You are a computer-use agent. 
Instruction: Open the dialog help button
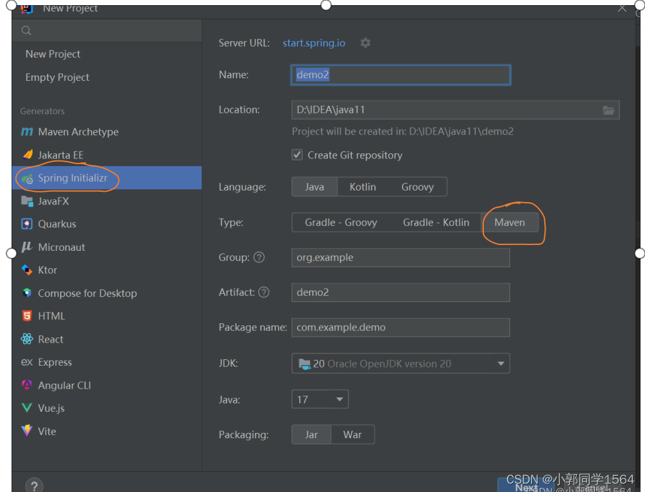tap(34, 486)
